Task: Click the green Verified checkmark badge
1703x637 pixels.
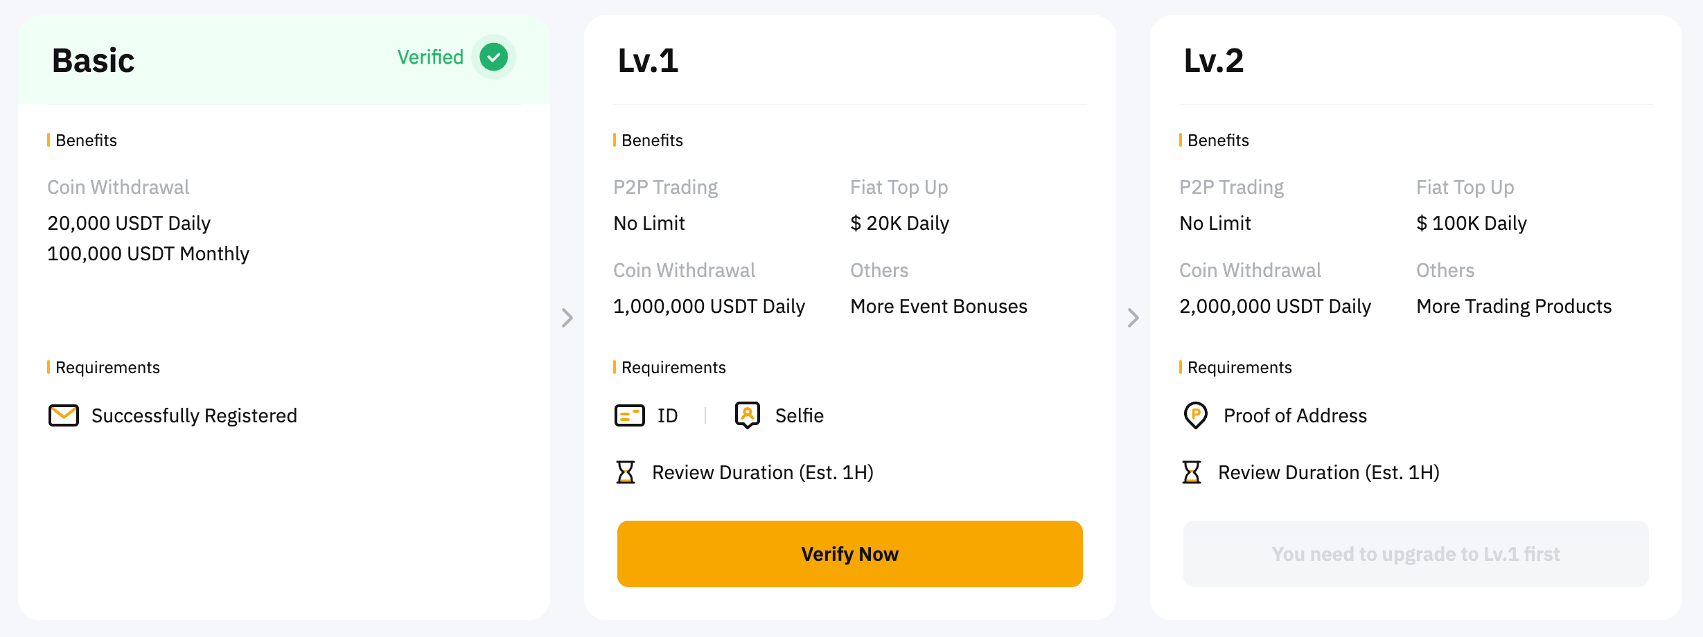Action: tap(493, 57)
